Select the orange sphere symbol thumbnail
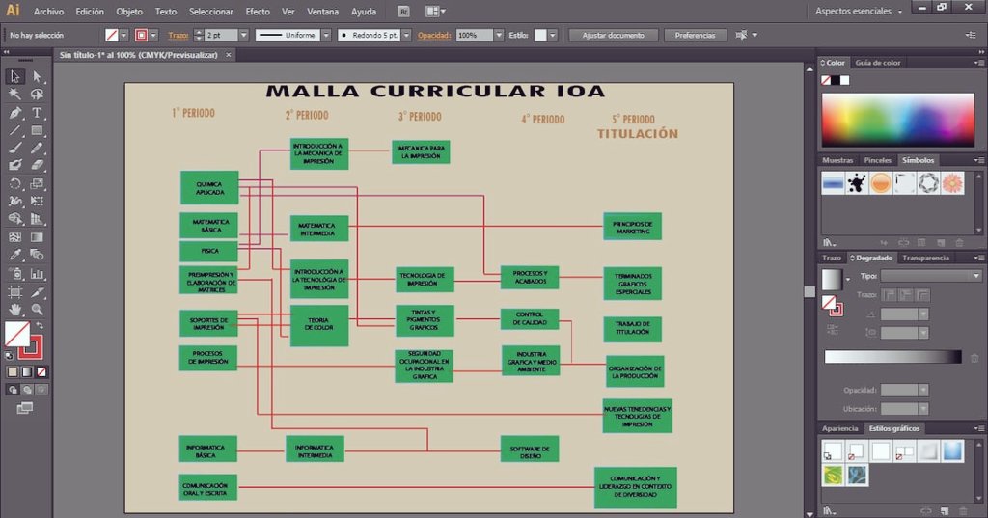 881,183
